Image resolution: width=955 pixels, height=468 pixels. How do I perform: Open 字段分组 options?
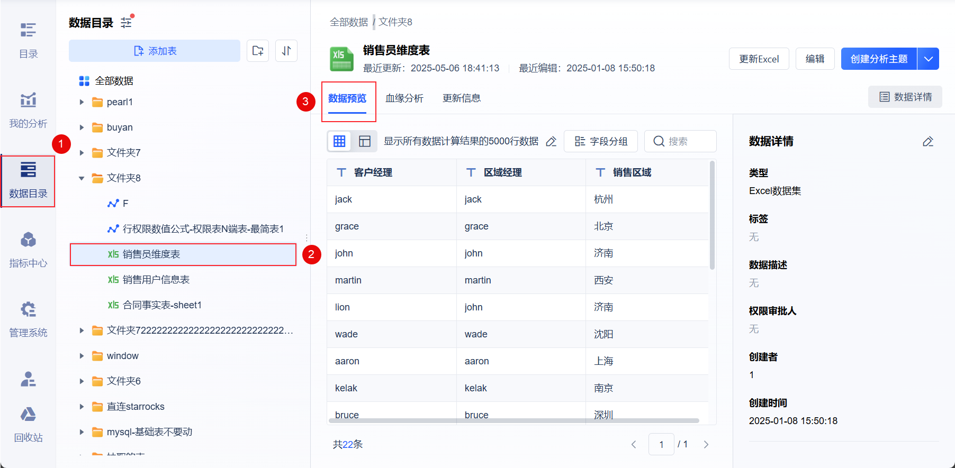(x=601, y=141)
